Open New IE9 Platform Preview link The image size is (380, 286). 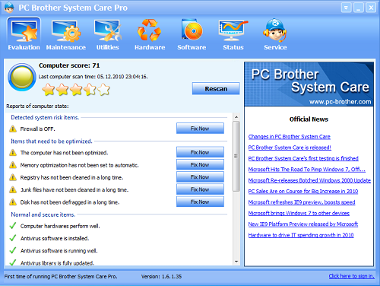point(303,224)
